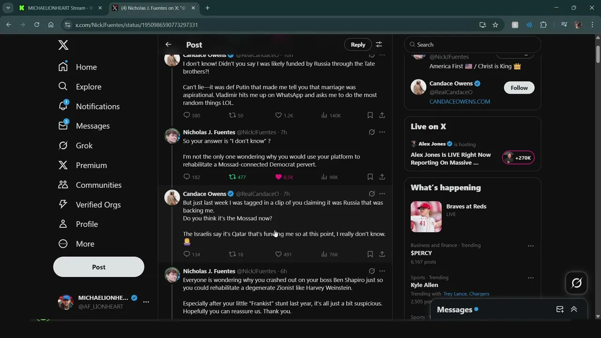Open Notifications in the sidebar
The height and width of the screenshot is (338, 601).
click(89, 107)
